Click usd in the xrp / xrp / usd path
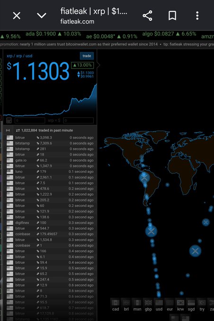 [29, 56]
